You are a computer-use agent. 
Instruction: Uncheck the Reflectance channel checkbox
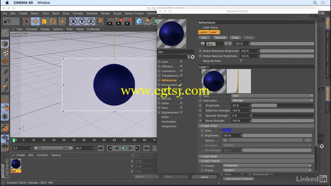(x=181, y=80)
